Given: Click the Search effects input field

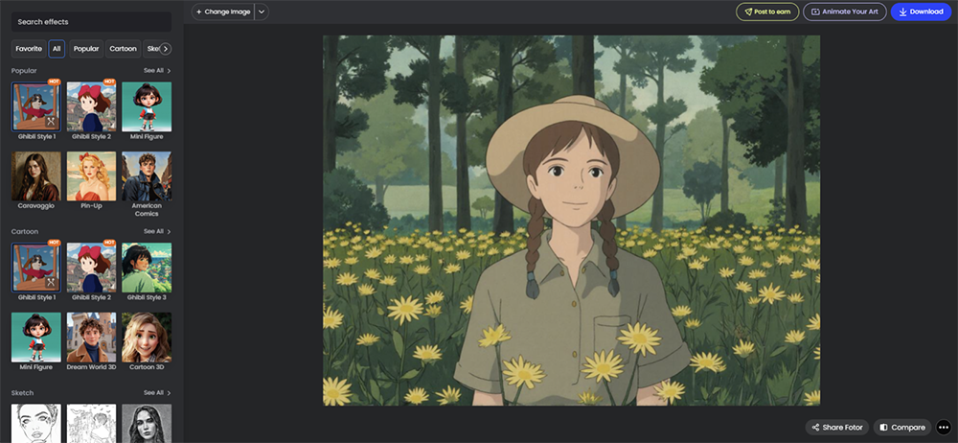Looking at the screenshot, I should pyautogui.click(x=92, y=22).
